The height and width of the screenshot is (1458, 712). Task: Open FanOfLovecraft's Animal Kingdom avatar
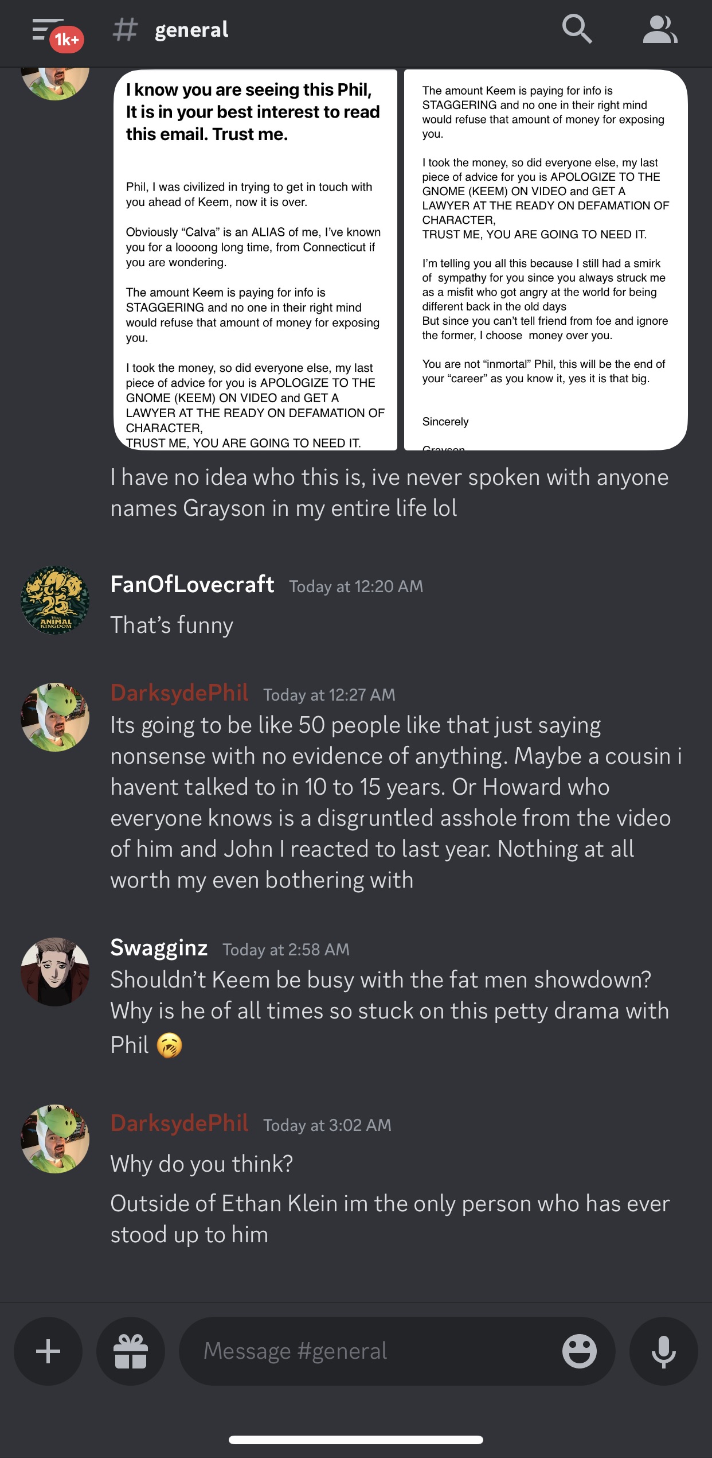coord(55,600)
